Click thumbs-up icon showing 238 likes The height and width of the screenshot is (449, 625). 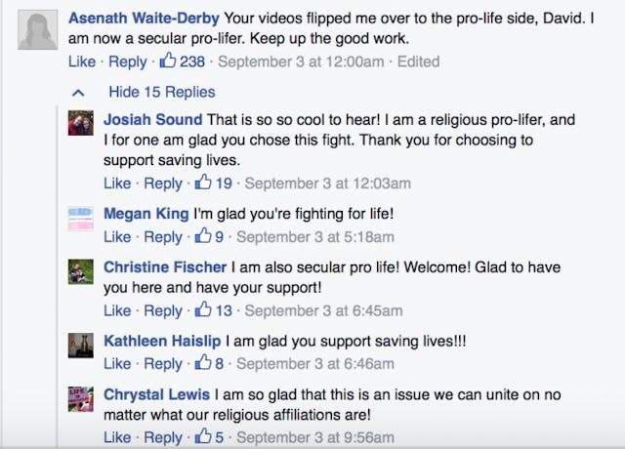coord(167,61)
